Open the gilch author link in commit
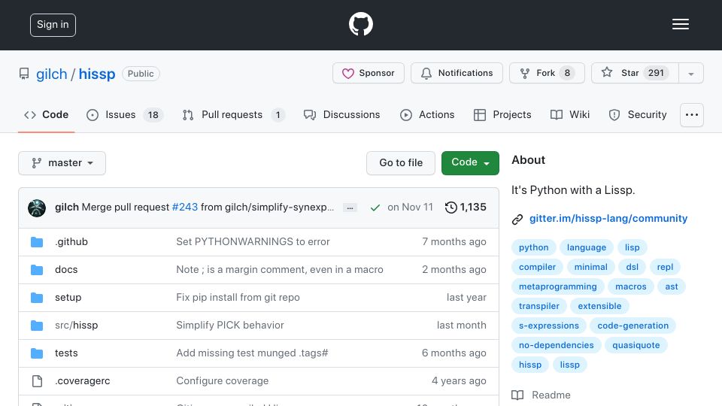The height and width of the screenshot is (406, 722). click(67, 208)
